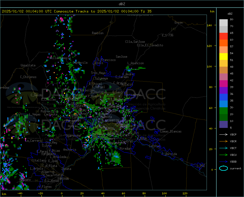This screenshot has width=244, height=197.
Task: Select the magenta 42 dBZ color swatch
Action: click(x=223, y=84)
